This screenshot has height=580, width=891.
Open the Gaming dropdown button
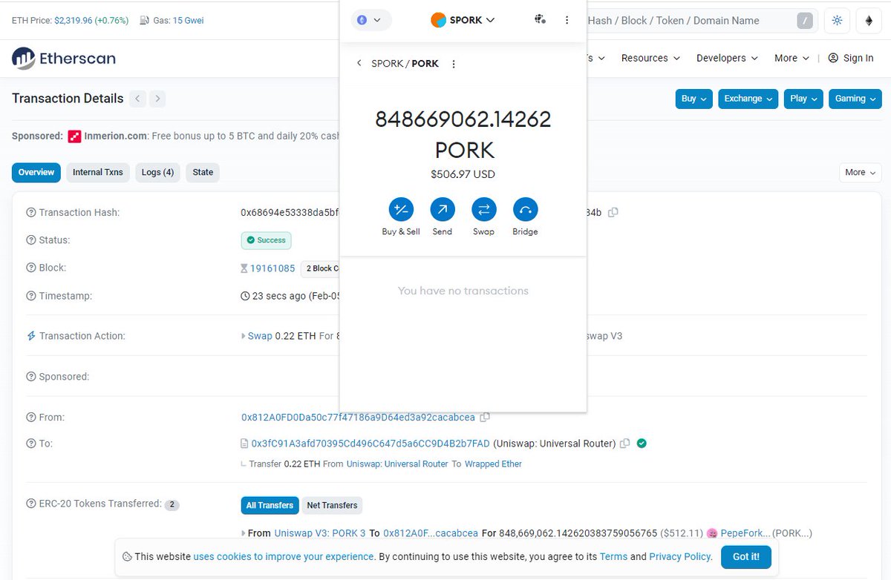[855, 99]
